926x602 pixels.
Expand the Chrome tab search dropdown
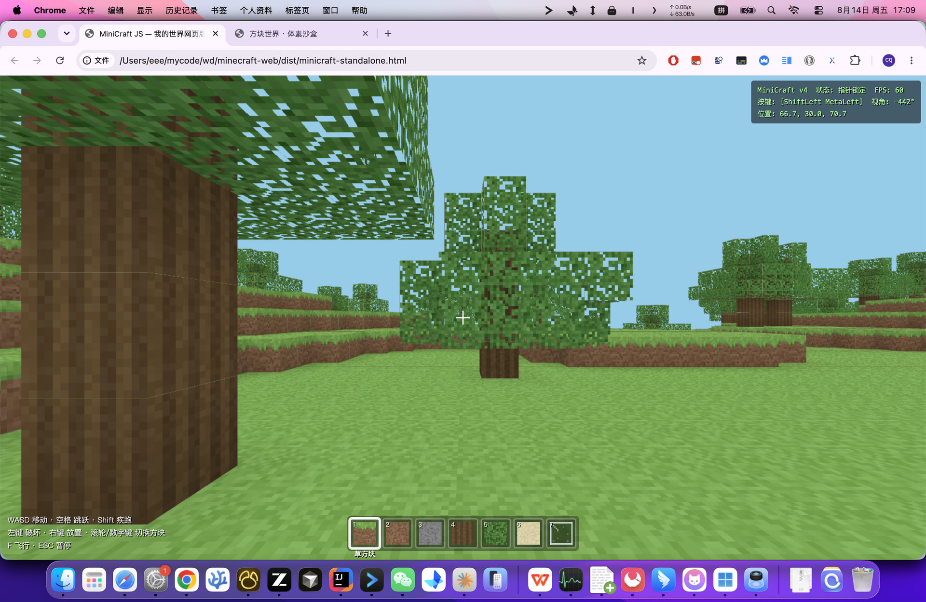(67, 33)
